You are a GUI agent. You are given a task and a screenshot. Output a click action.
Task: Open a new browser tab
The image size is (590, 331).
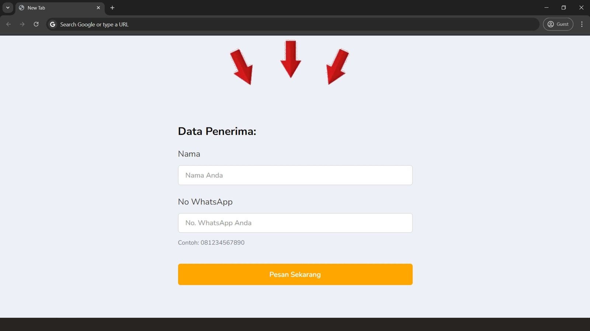point(112,8)
